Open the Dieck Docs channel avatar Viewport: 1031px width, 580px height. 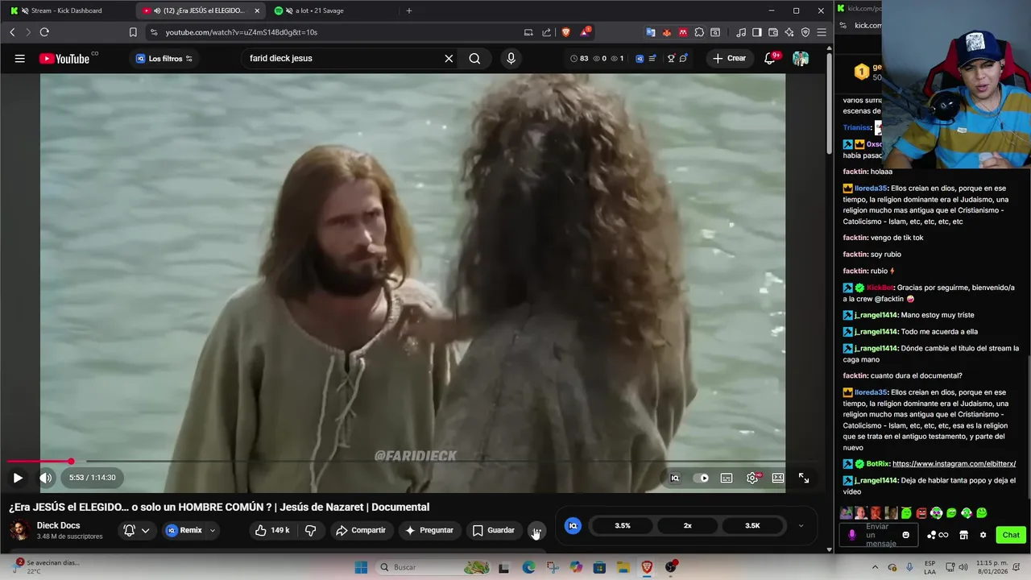tap(20, 530)
